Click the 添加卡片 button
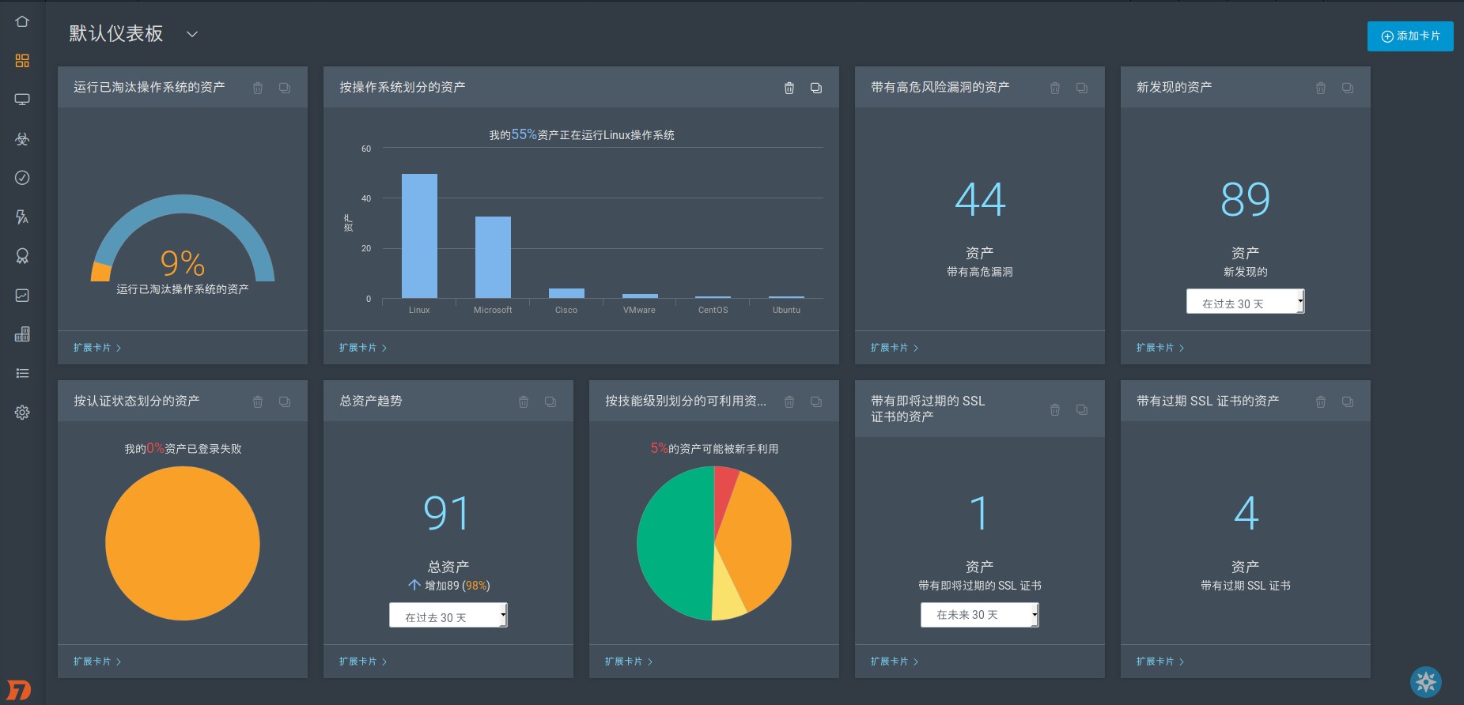 point(1410,36)
